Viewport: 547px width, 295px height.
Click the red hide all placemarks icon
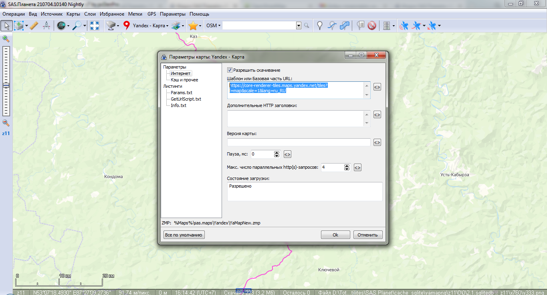coord(371,26)
